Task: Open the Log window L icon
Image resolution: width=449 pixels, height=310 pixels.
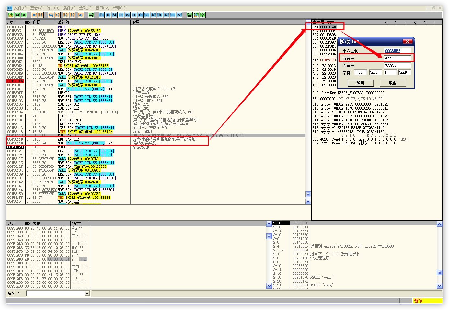Action: pyautogui.click(x=101, y=15)
